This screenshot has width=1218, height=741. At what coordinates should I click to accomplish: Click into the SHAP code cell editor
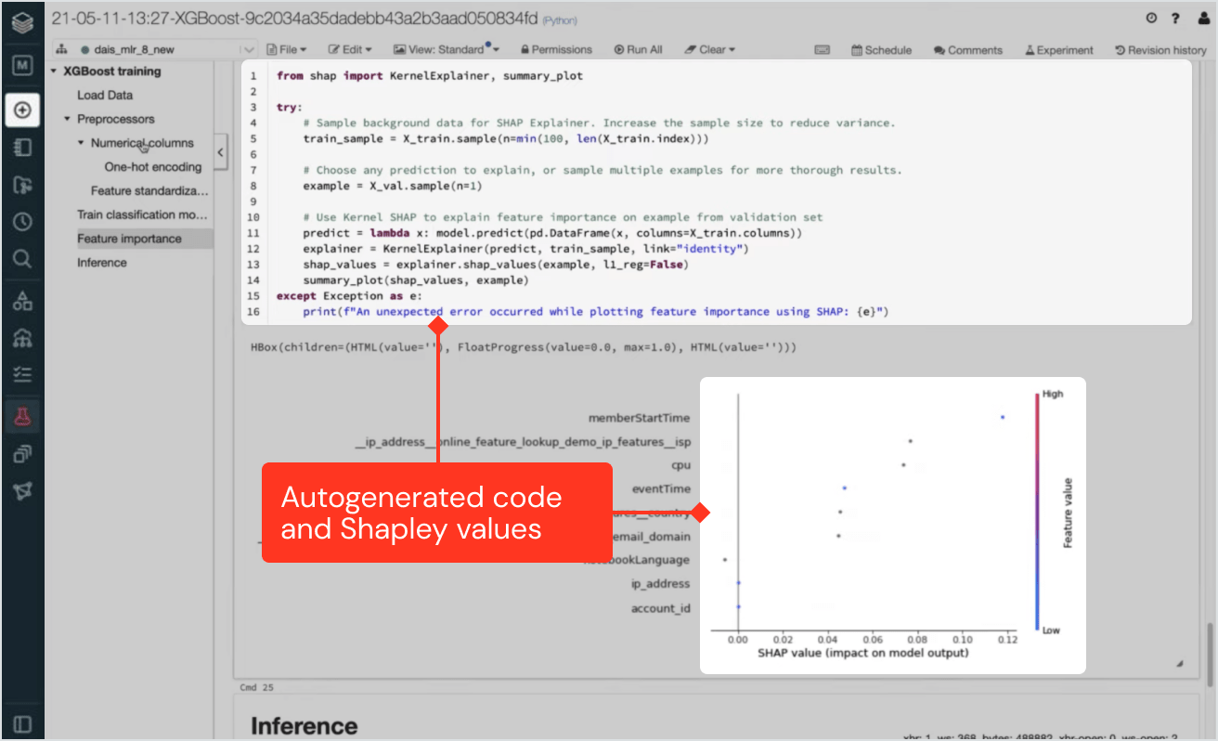coord(716,192)
